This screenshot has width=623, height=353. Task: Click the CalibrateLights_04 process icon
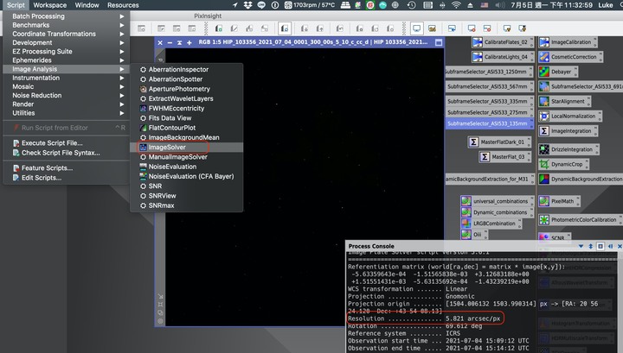501,57
